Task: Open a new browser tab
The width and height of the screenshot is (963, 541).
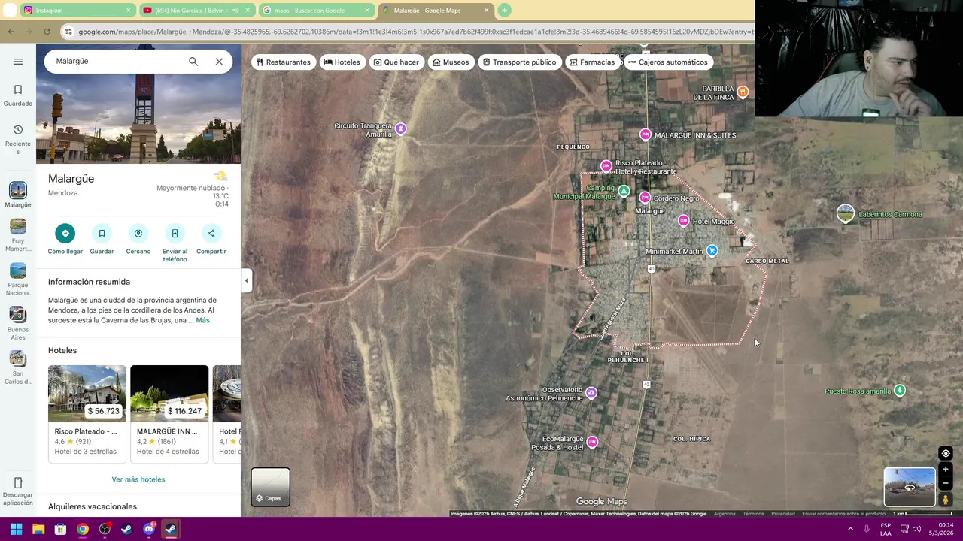Action: 504,11
